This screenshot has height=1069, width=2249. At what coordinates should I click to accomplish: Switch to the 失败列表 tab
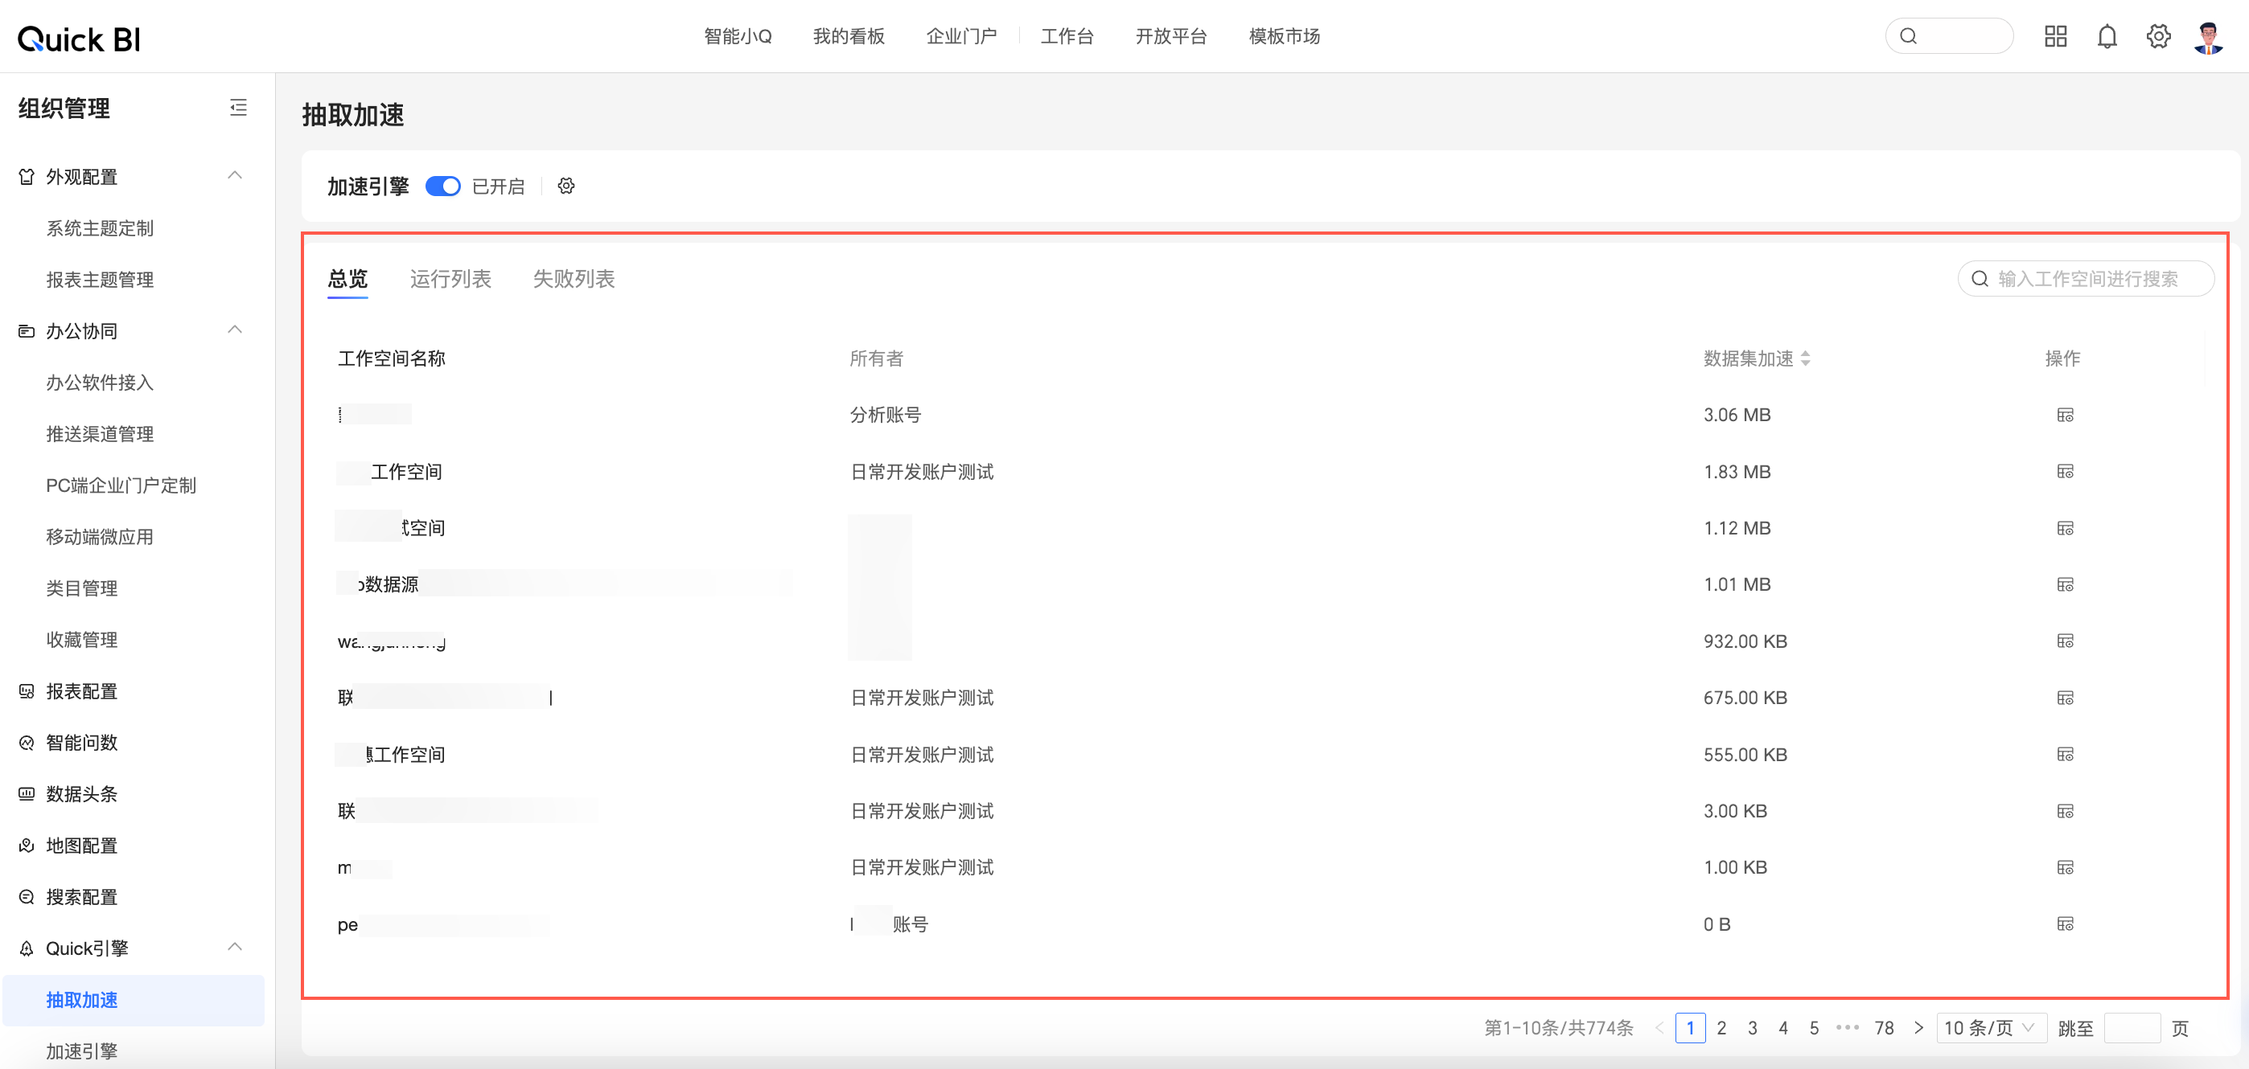(574, 278)
